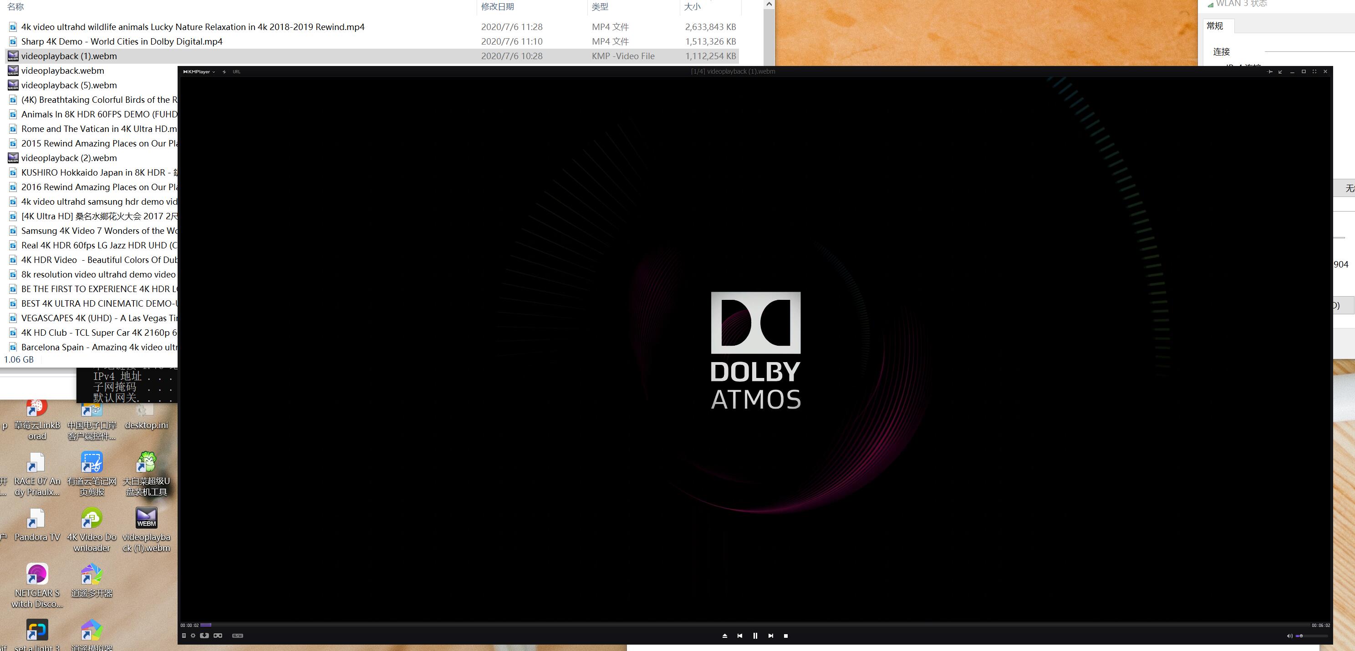The image size is (1355, 651).
Task: Stop video playback
Action: (786, 636)
